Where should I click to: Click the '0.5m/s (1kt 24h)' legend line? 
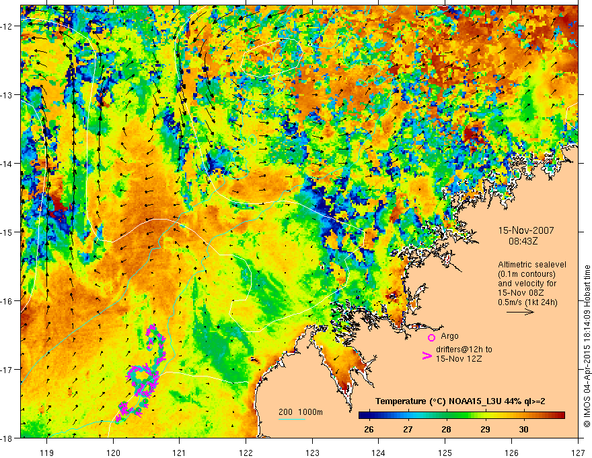click(528, 302)
